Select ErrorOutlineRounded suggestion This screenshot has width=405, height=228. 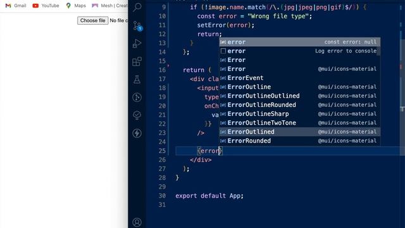(299, 104)
